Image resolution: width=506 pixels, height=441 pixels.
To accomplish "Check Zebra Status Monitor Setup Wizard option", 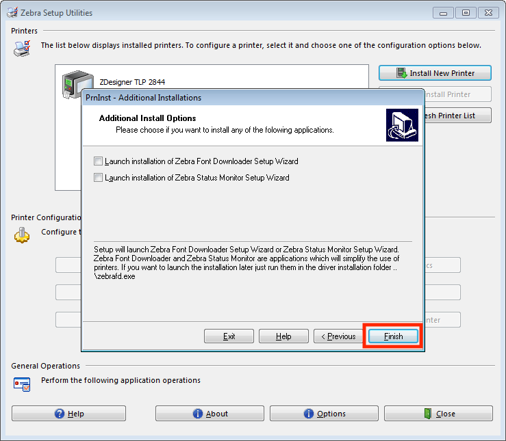I will (x=98, y=177).
